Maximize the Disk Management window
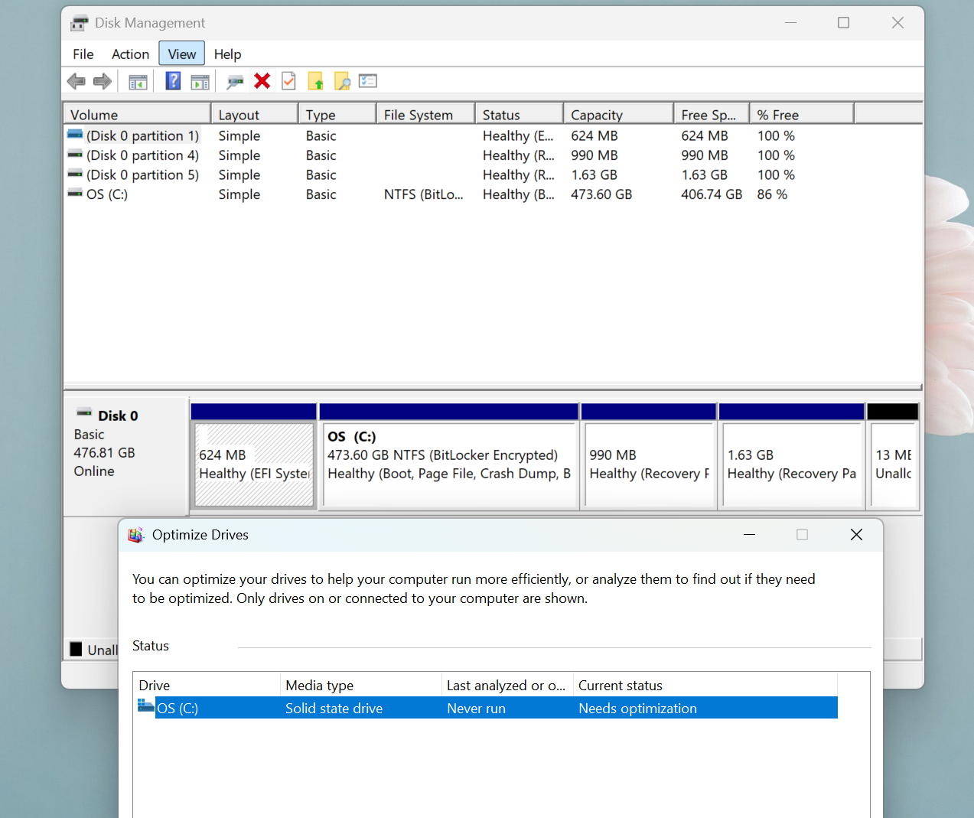This screenshot has height=818, width=974. pos(843,23)
